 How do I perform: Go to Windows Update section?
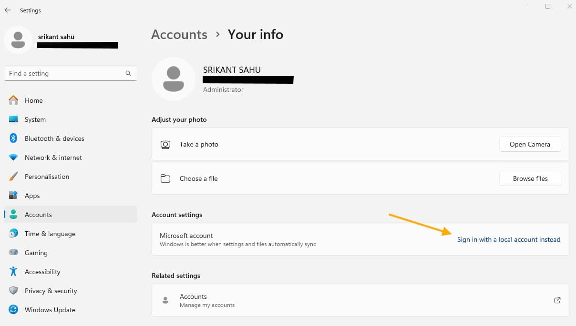coord(50,310)
